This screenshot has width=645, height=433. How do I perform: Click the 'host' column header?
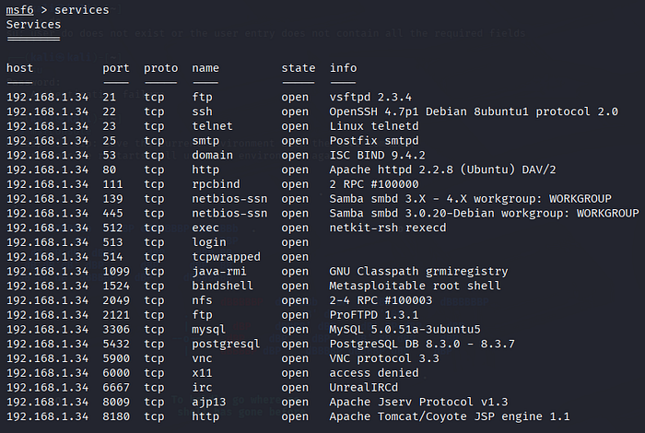pyautogui.click(x=19, y=68)
